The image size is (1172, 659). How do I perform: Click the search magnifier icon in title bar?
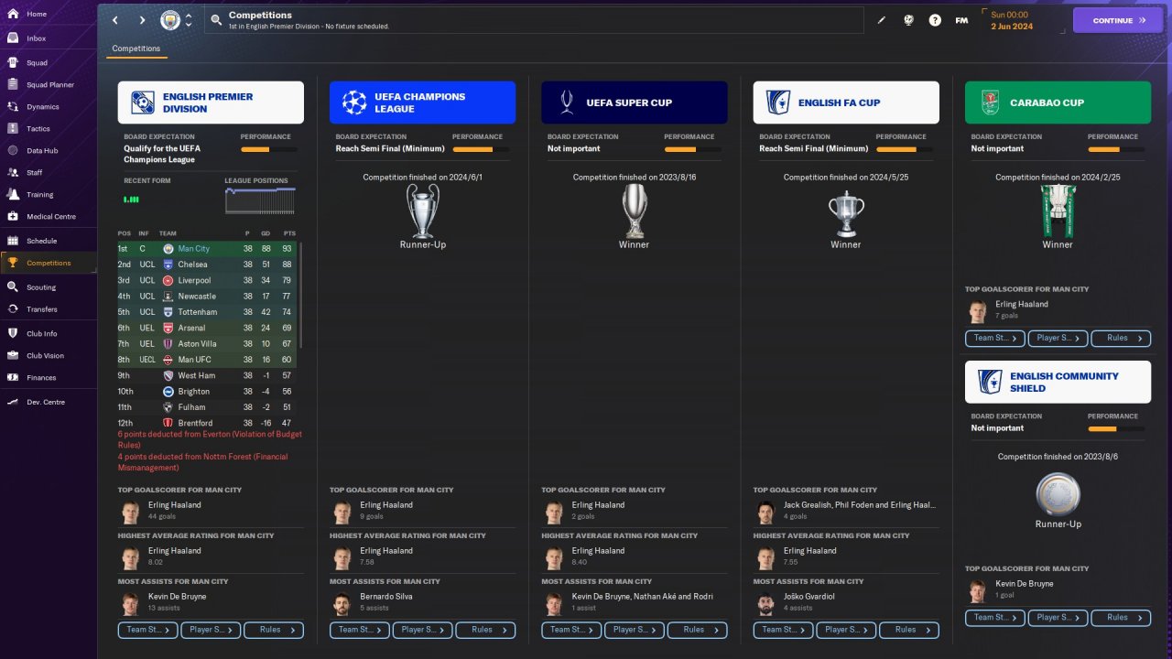click(216, 20)
